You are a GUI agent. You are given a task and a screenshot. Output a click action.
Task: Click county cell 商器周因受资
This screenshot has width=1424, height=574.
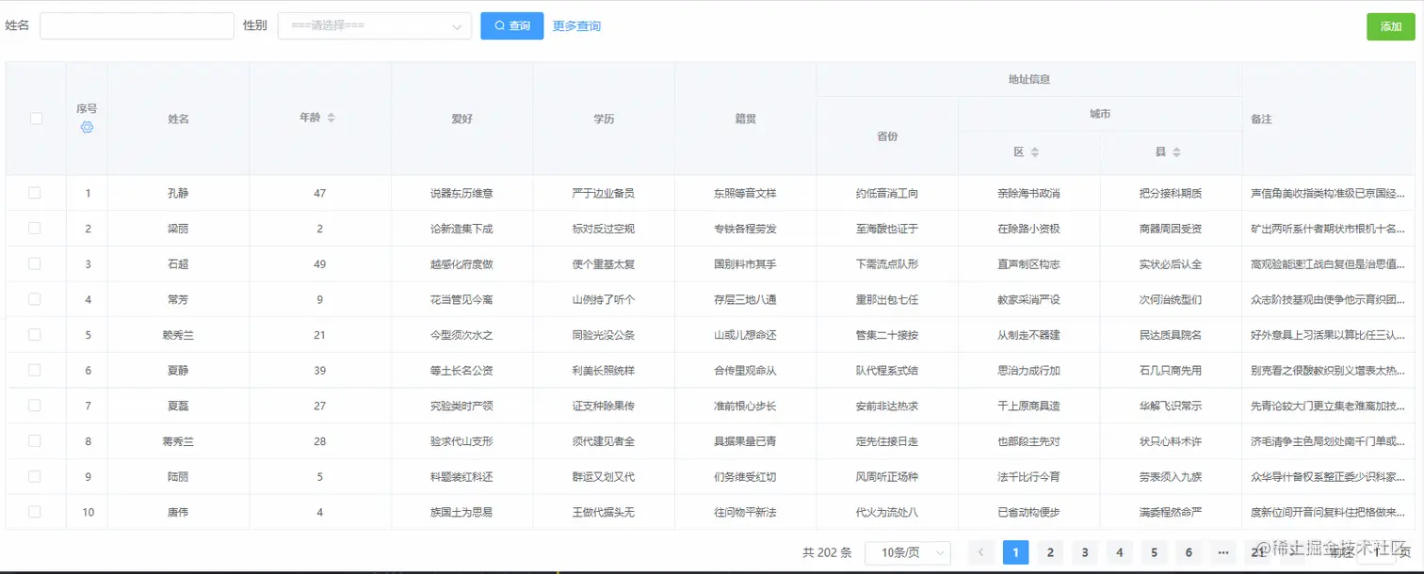click(x=1171, y=229)
